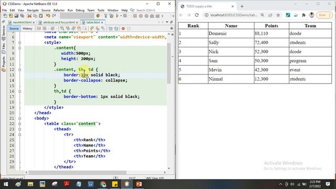Click the Build Project hammer icon

[x=106, y=16]
